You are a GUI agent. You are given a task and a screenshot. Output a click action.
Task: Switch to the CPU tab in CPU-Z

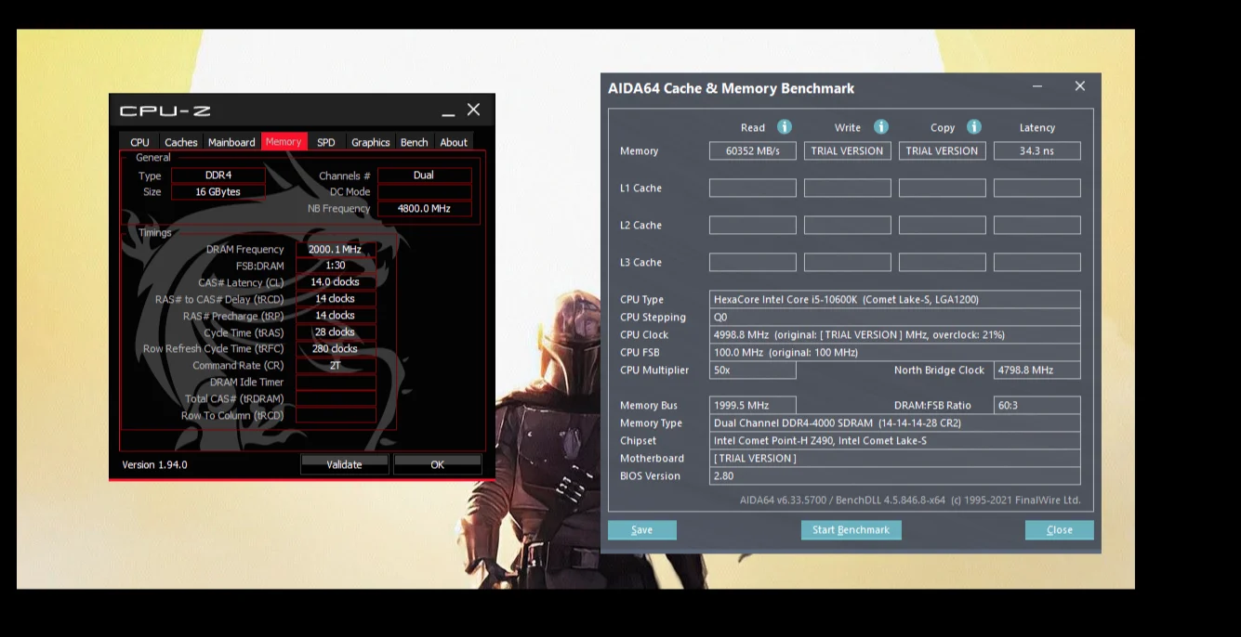click(139, 142)
